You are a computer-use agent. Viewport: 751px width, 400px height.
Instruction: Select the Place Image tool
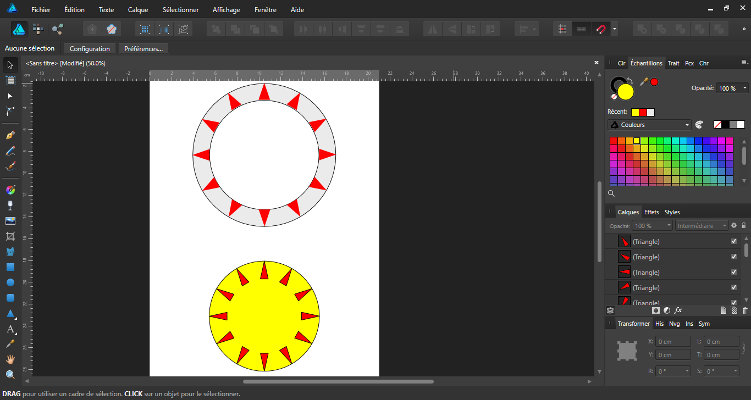click(10, 221)
